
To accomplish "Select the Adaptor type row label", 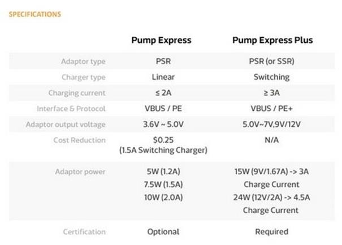I will pos(83,61).
